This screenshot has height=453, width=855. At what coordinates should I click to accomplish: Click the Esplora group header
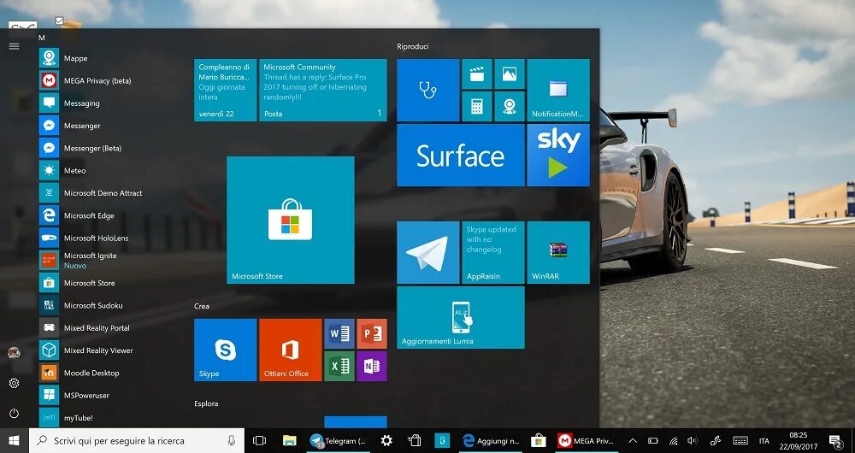tap(206, 403)
